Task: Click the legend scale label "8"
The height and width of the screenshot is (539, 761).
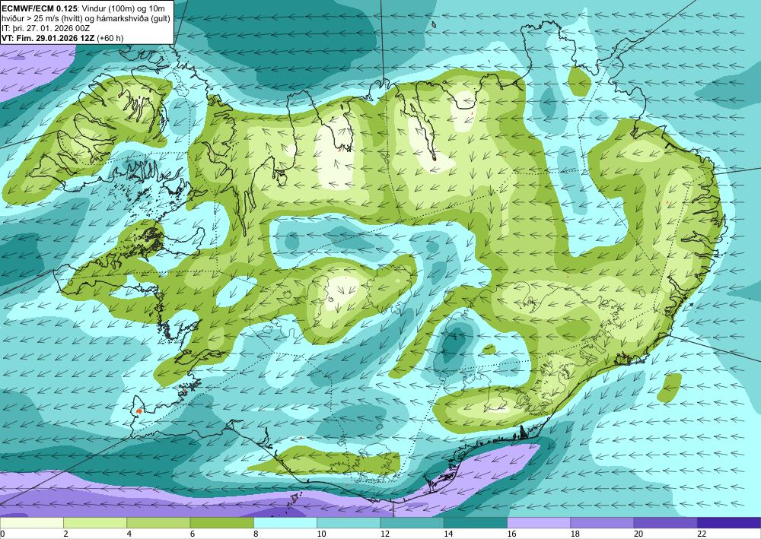Action: pos(256,534)
